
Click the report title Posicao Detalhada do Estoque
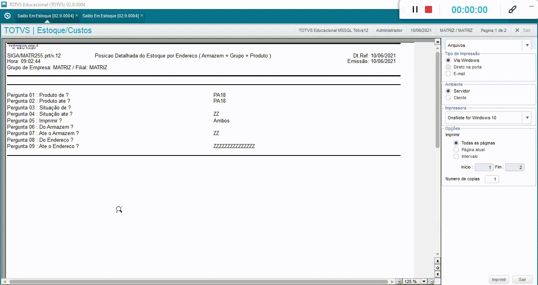tap(183, 56)
